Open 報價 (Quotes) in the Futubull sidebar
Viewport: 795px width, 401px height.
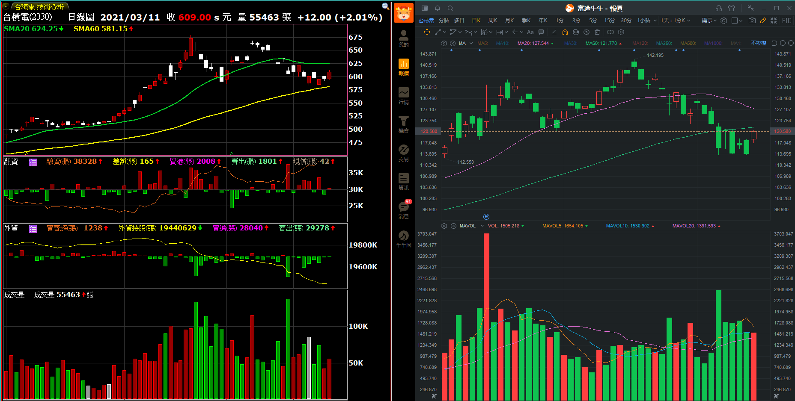[403, 67]
